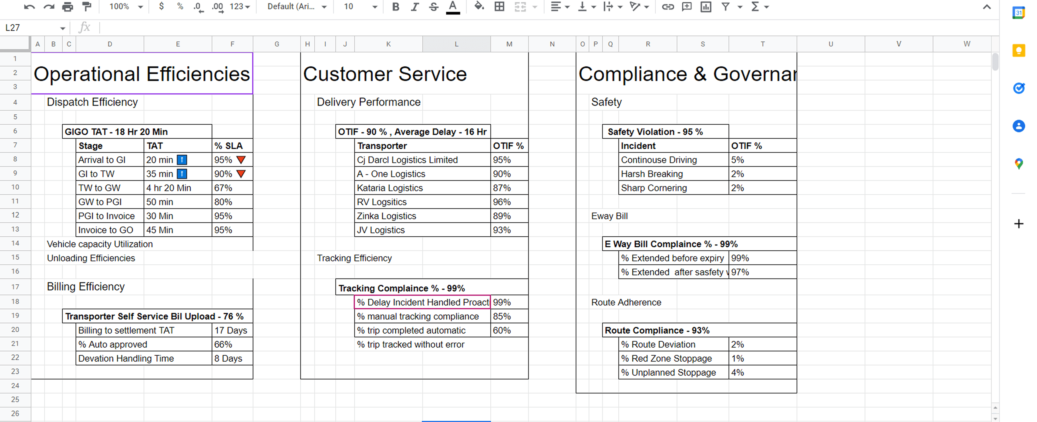Toggle bold formatting
The height and width of the screenshot is (422, 1037).
[395, 6]
